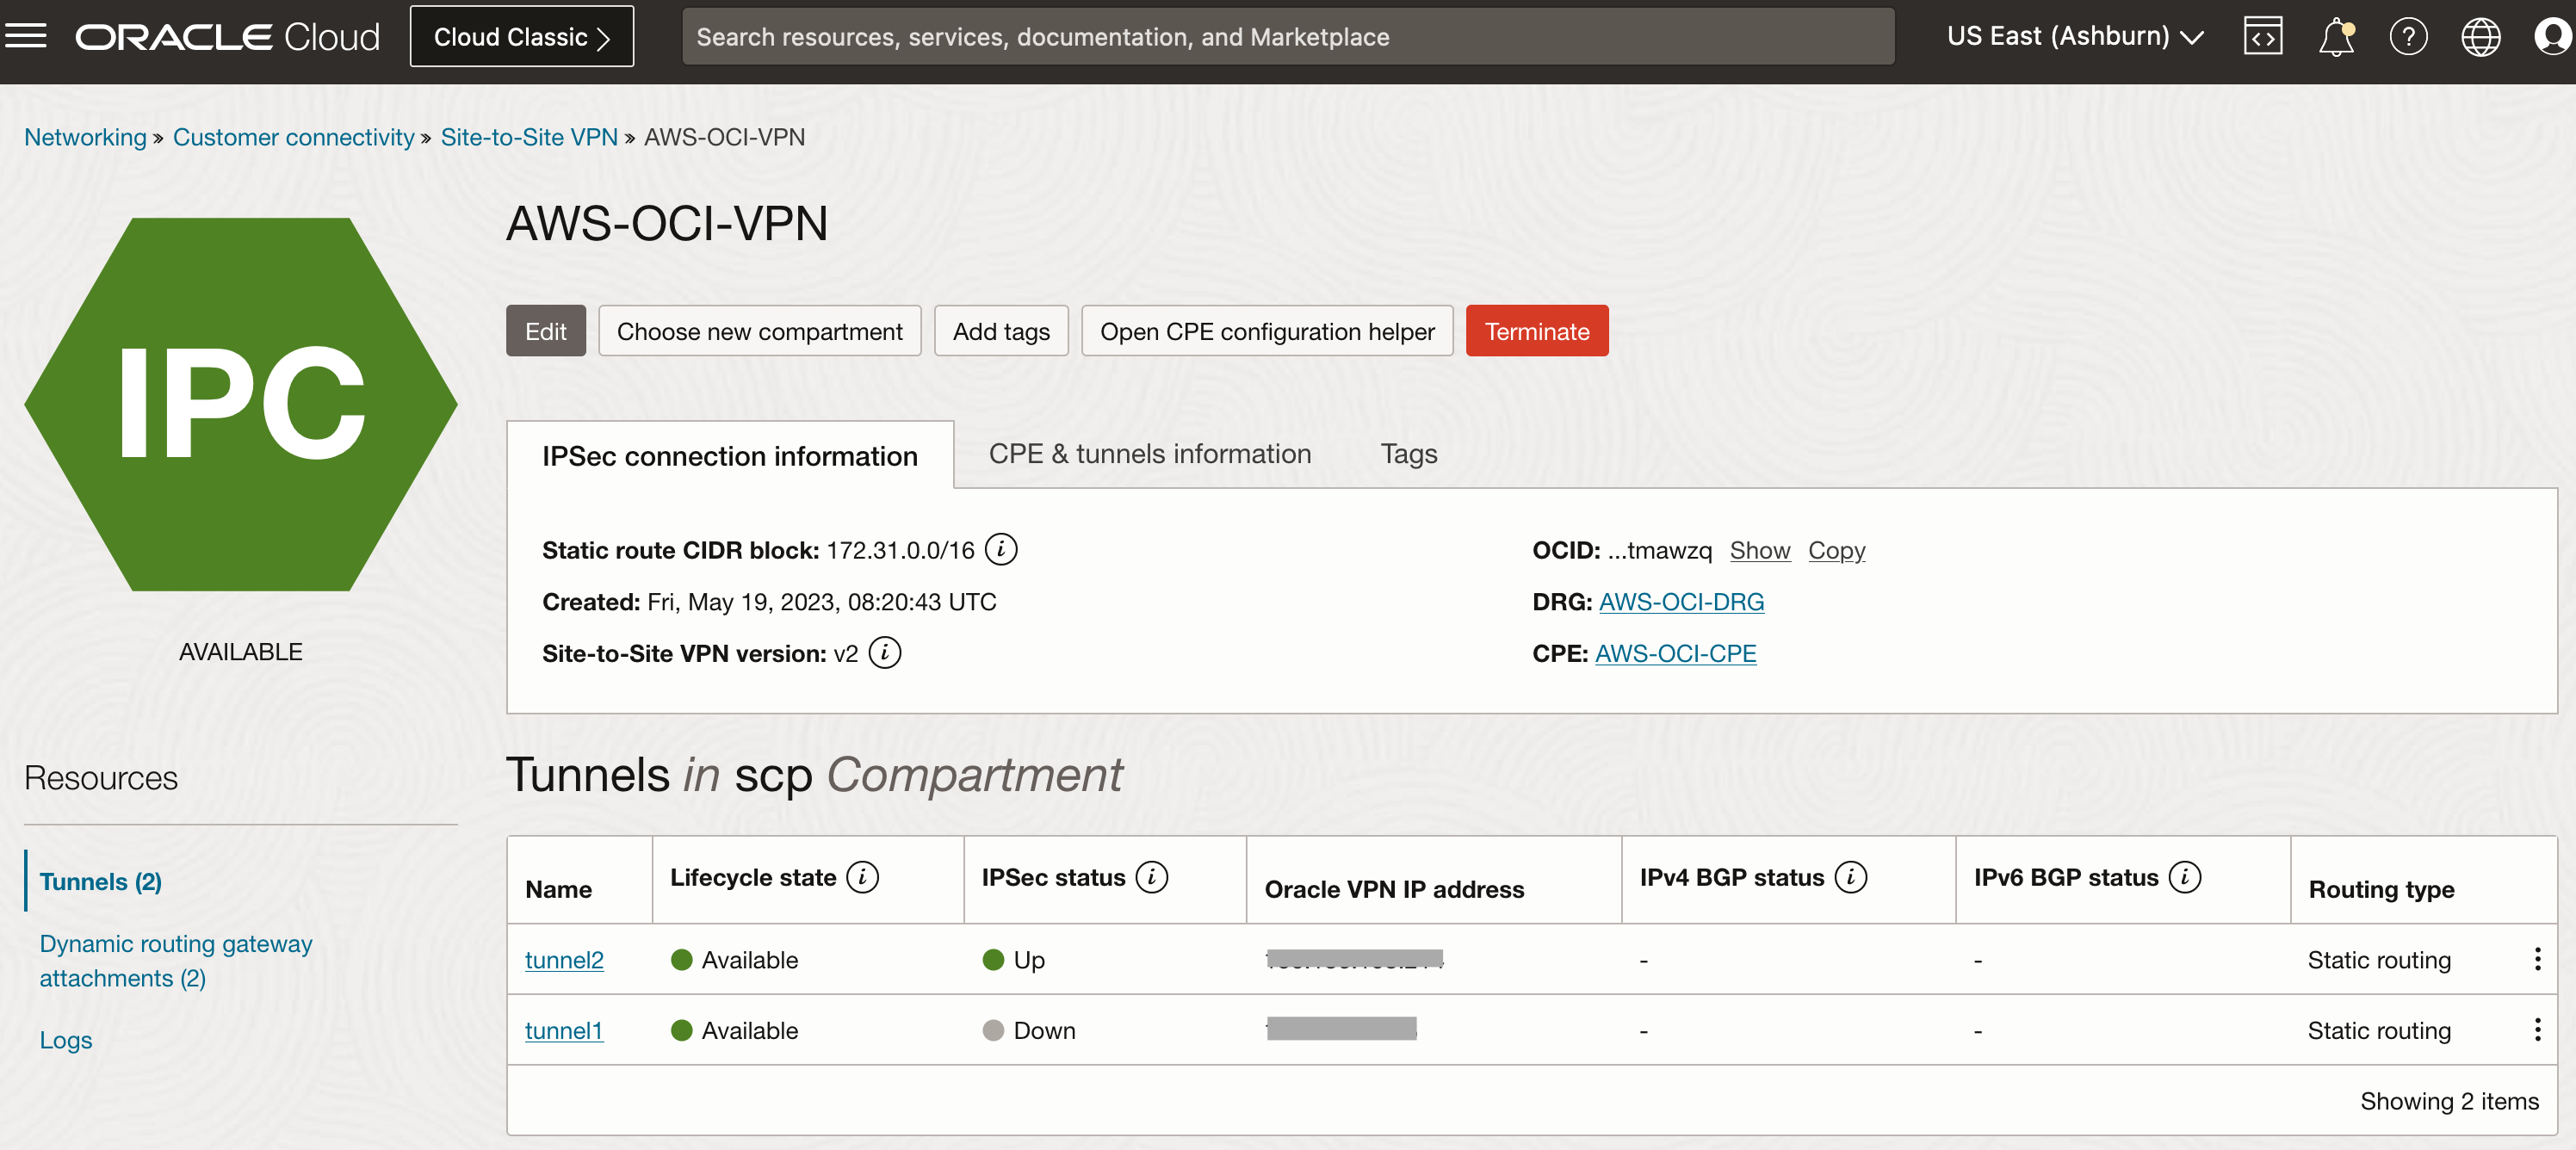Click the Static route CIDR info icon
2576x1150 pixels.
point(1001,549)
